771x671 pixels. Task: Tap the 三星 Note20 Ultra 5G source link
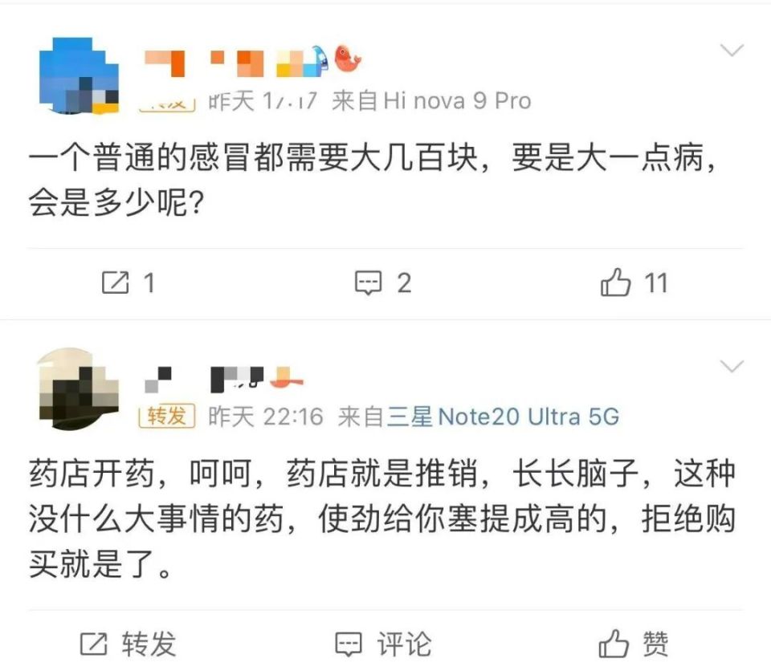(x=504, y=416)
